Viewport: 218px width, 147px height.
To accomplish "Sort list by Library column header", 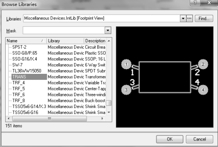I will (65, 41).
